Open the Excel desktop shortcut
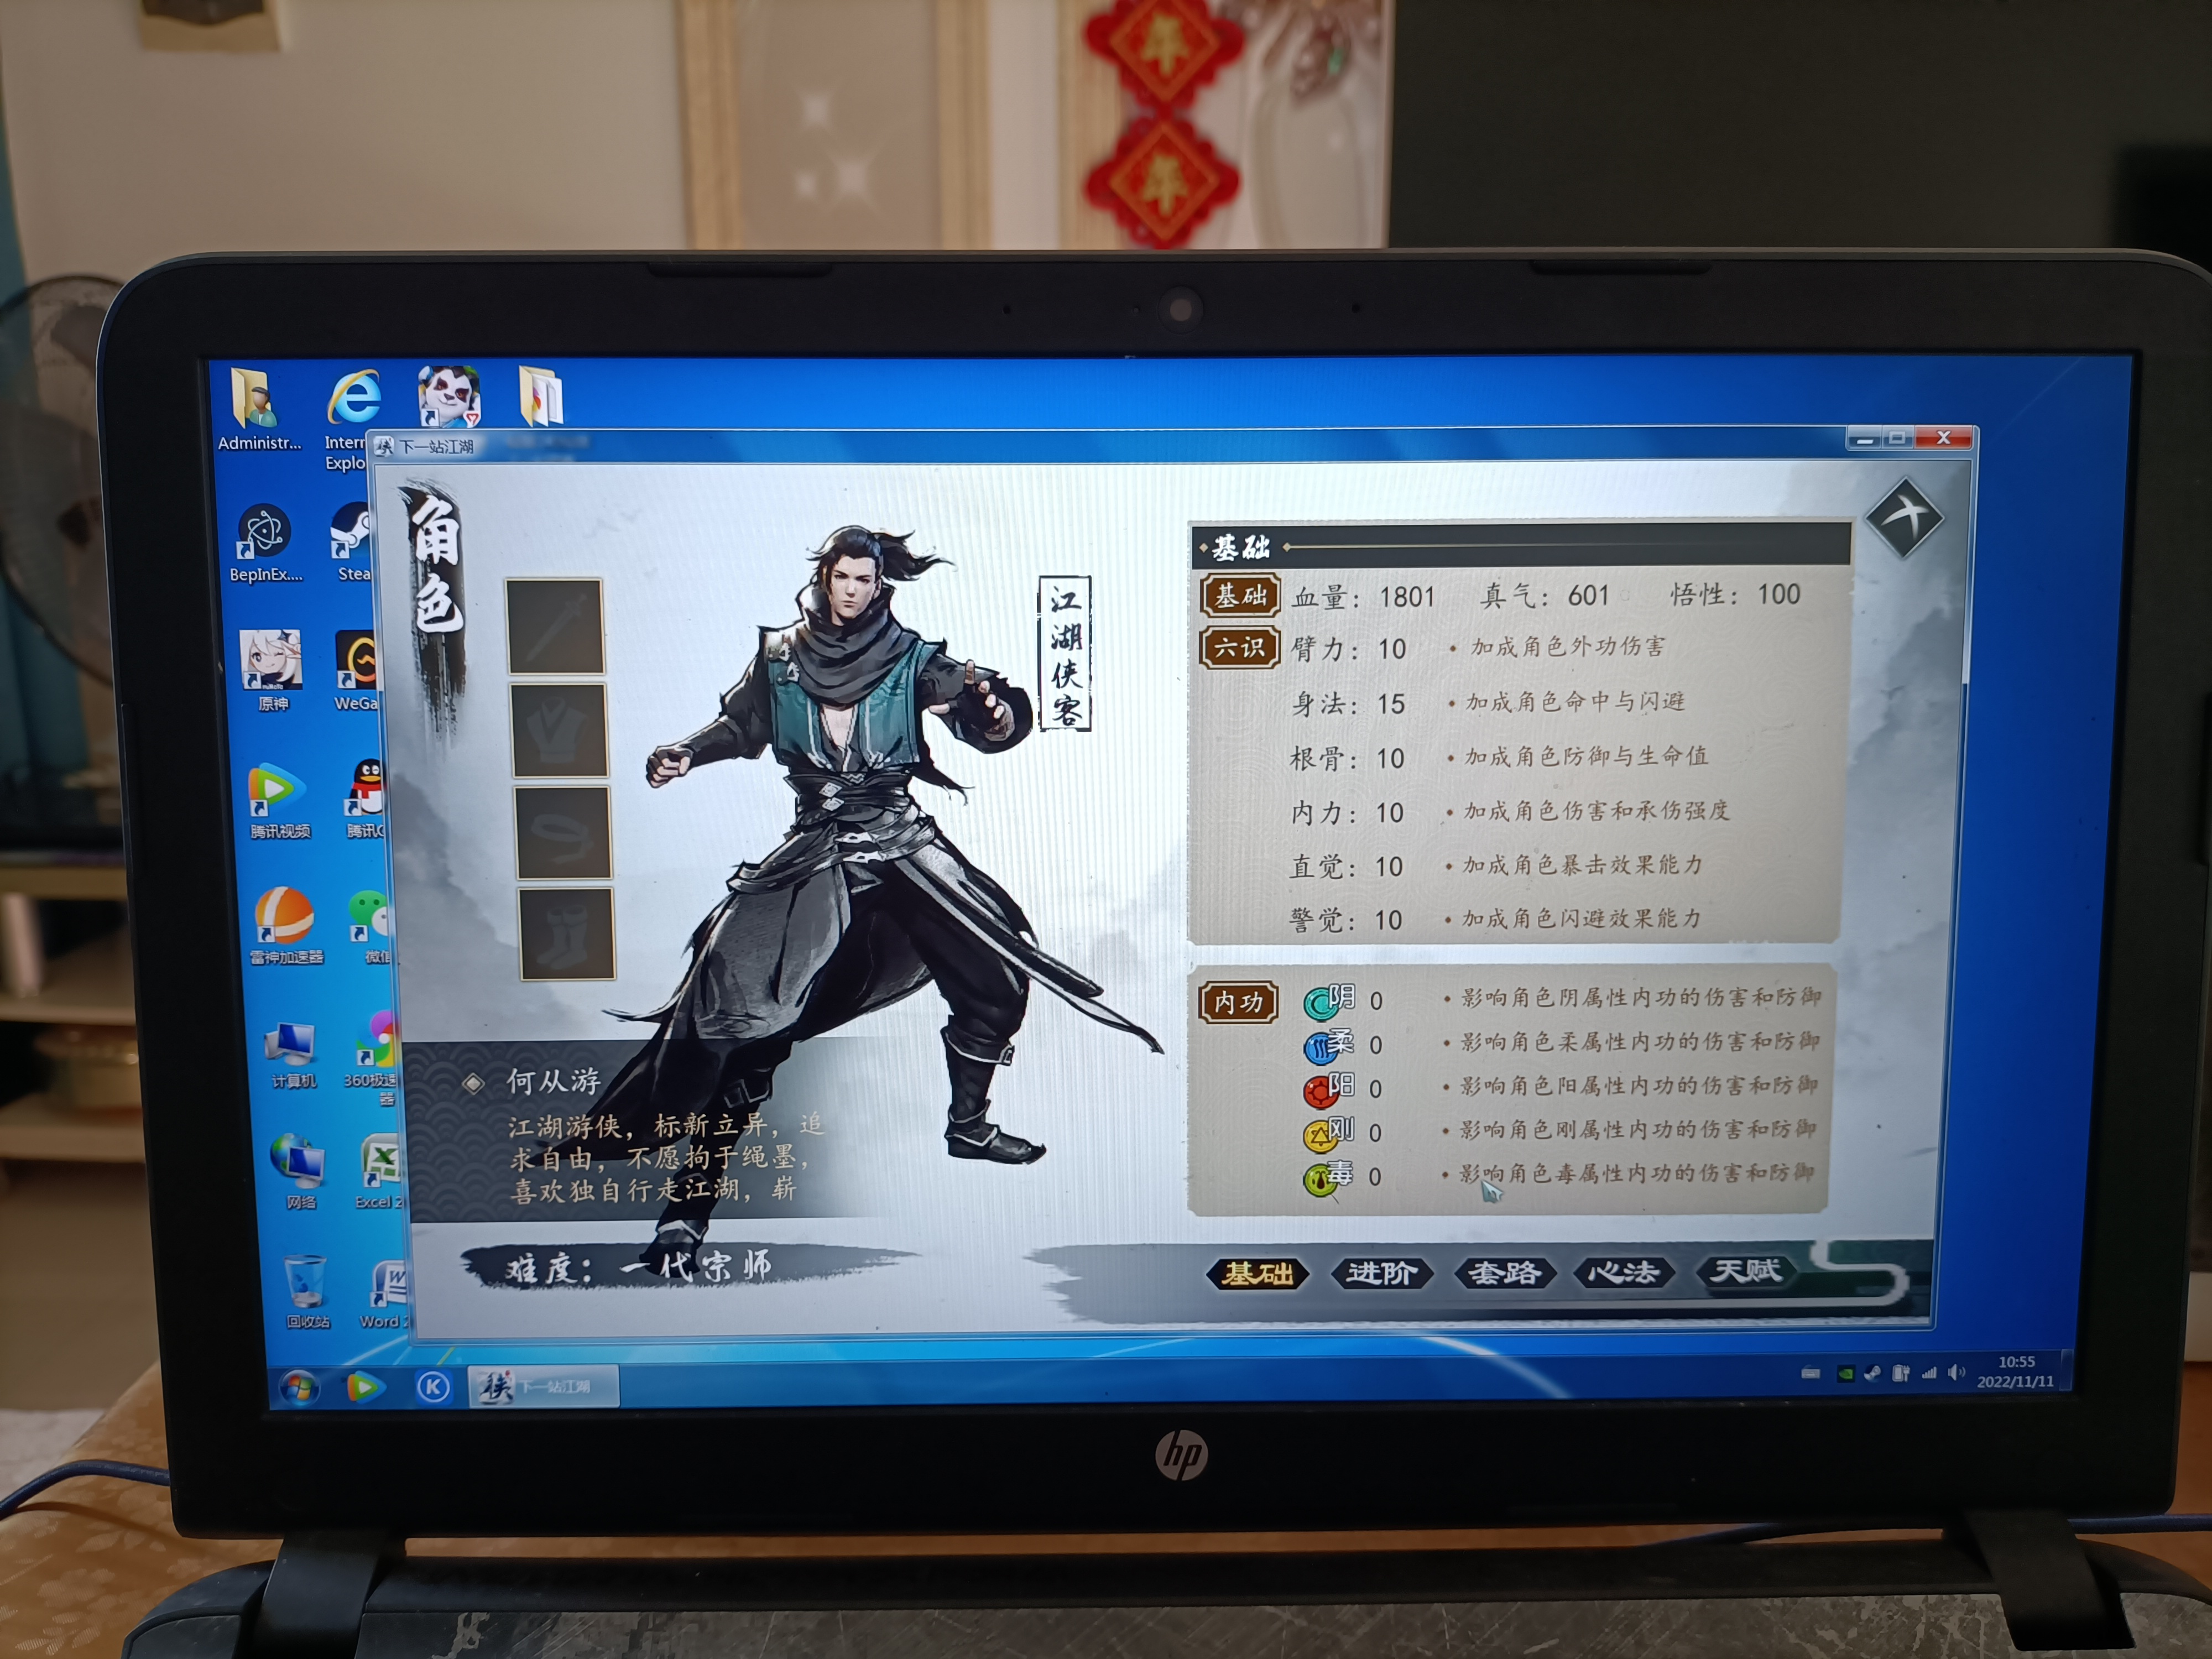The image size is (2212, 1659). tap(379, 1172)
